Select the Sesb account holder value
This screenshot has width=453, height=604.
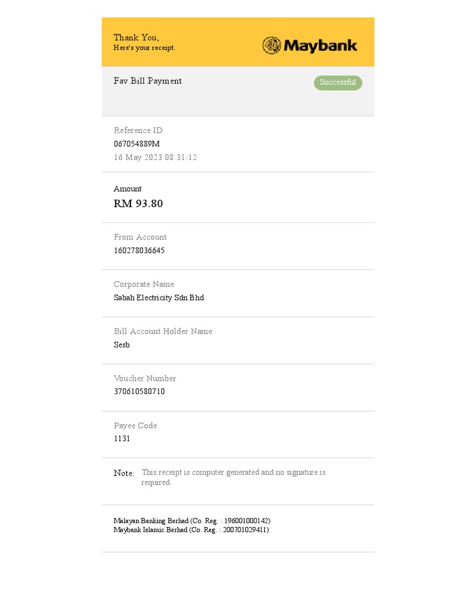pyautogui.click(x=122, y=345)
